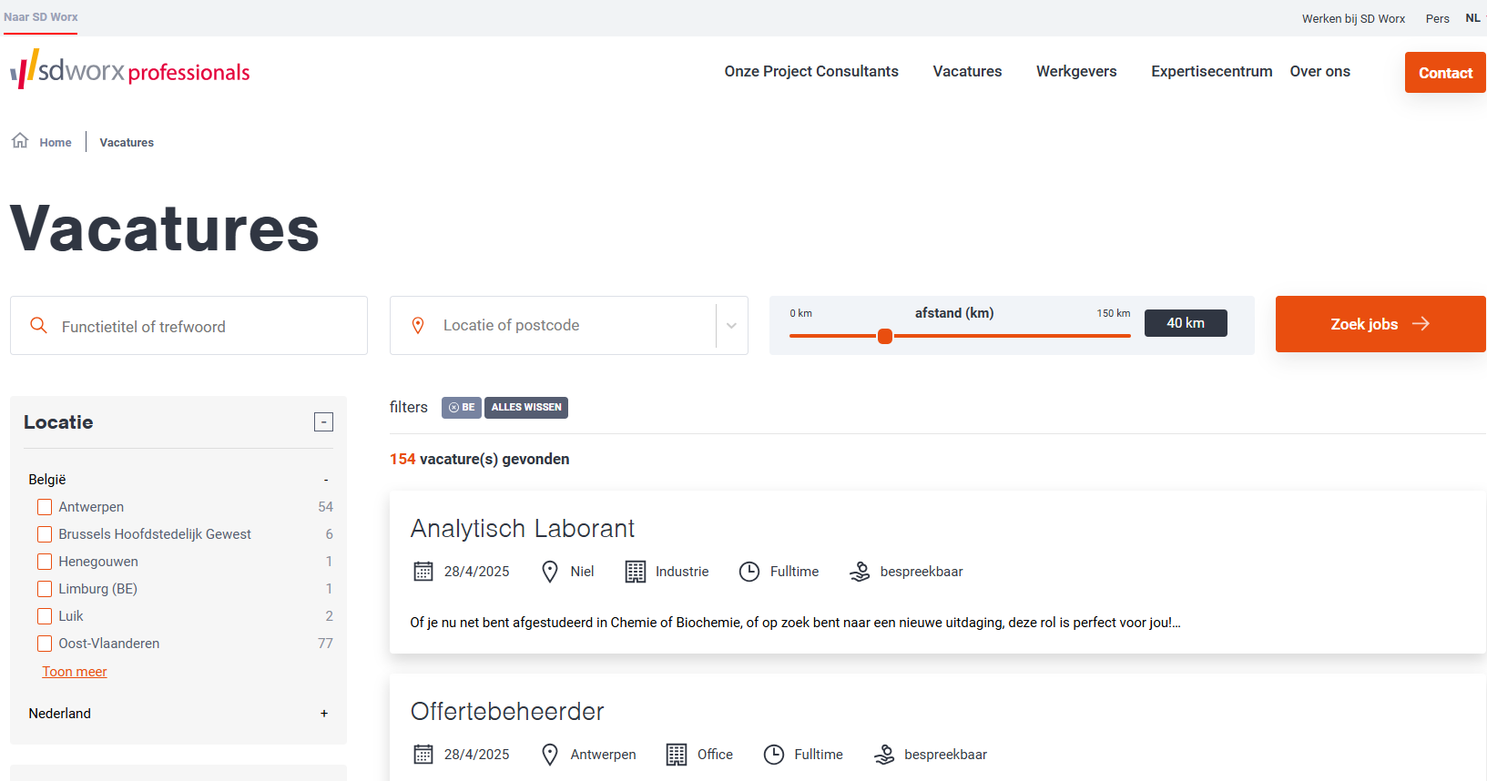Image resolution: width=1487 pixels, height=781 pixels.
Task: Click the 154 vacature(s) gevonden text
Action: 479,459
